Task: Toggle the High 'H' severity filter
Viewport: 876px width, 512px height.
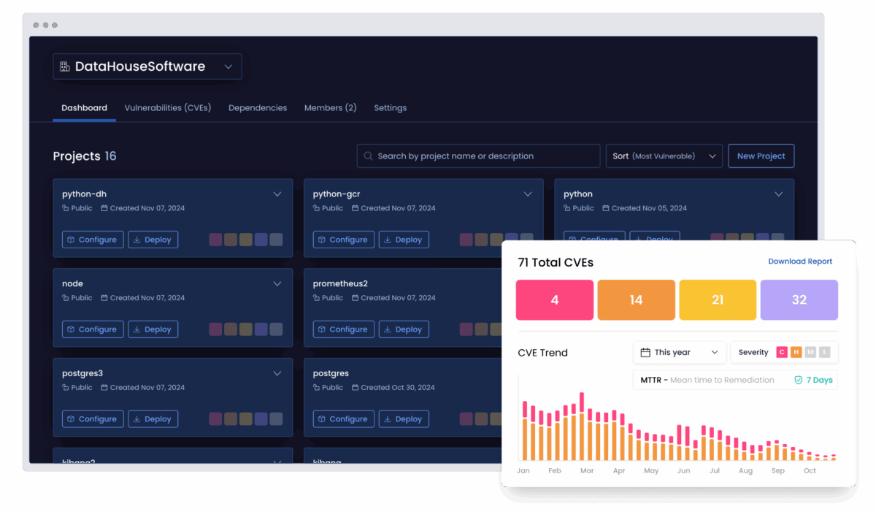Action: [x=796, y=352]
